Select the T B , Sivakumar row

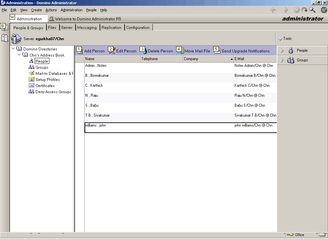[181, 118]
